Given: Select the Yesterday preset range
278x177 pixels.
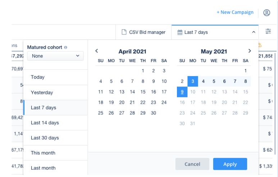Looking at the screenshot, I should [42, 93].
